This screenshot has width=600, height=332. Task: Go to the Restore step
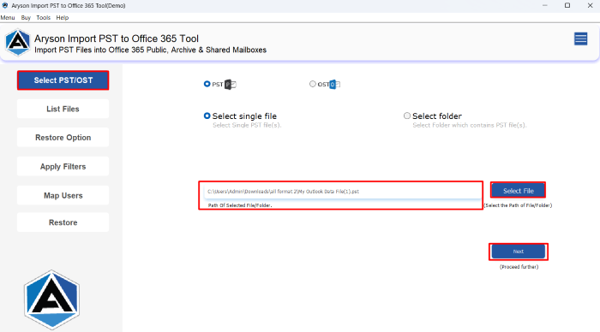coord(63,222)
